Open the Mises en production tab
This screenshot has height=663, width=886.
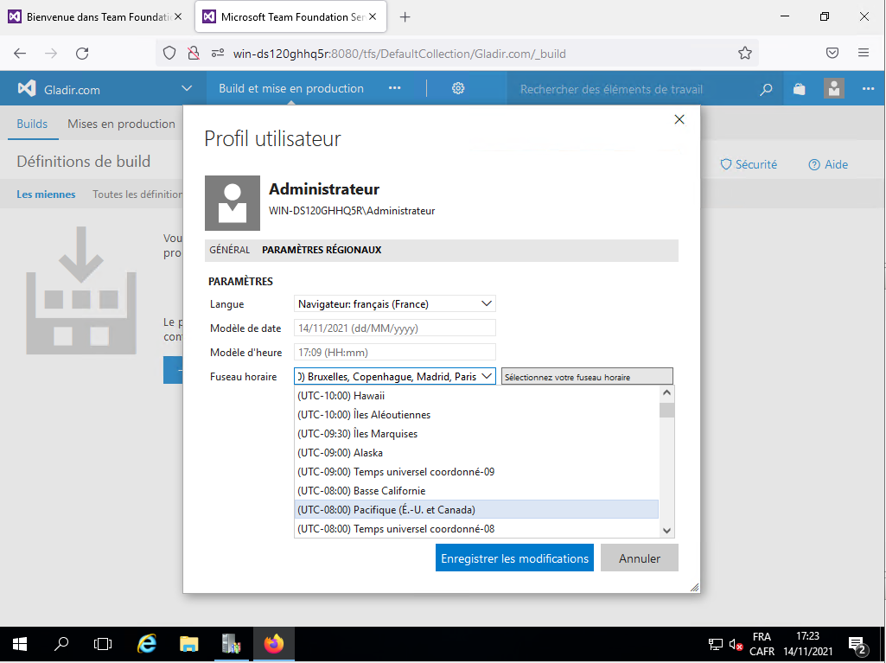(x=121, y=124)
